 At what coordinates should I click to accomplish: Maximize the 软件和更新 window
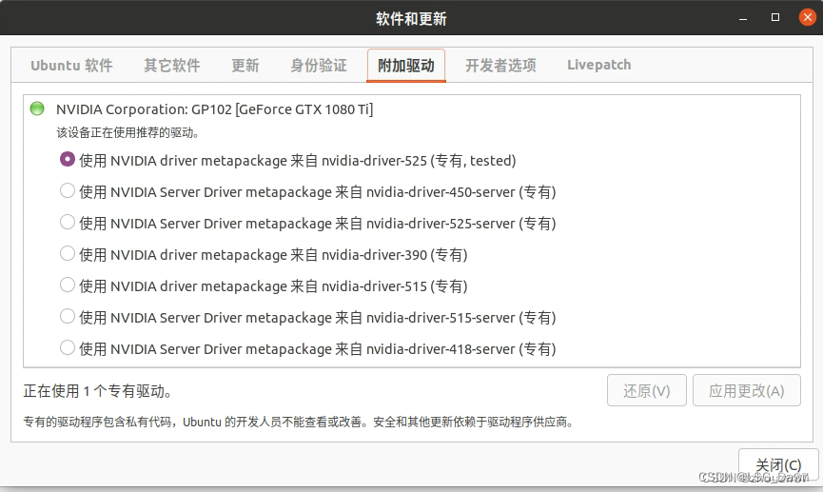pyautogui.click(x=775, y=18)
